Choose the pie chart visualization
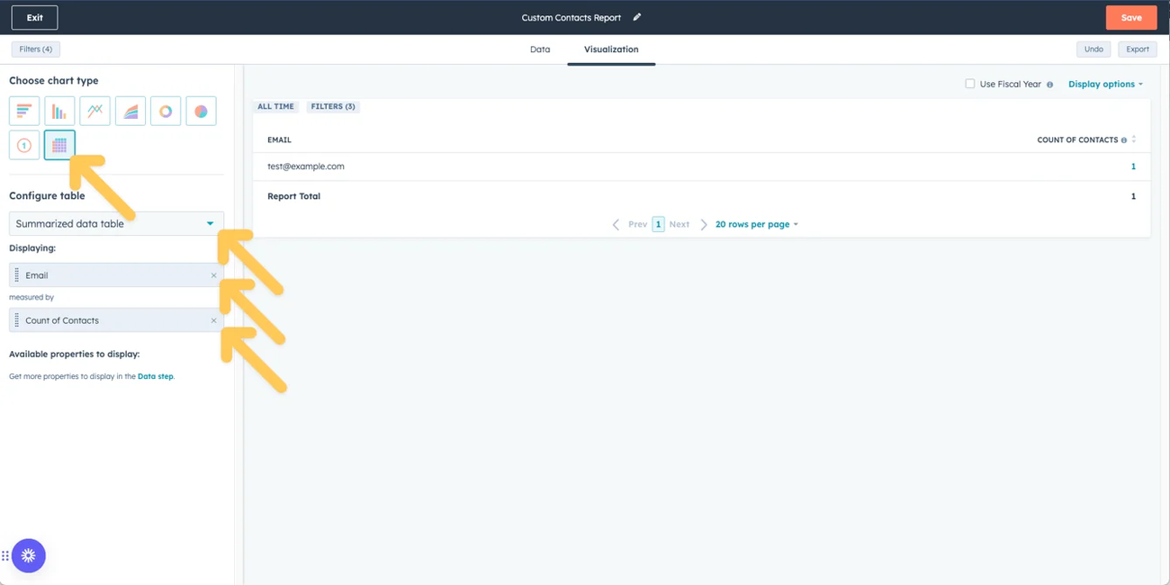 pyautogui.click(x=200, y=111)
